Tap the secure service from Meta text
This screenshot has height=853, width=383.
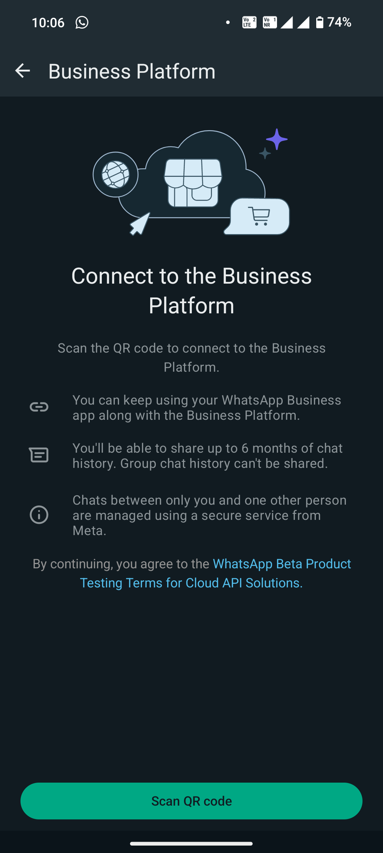[209, 515]
